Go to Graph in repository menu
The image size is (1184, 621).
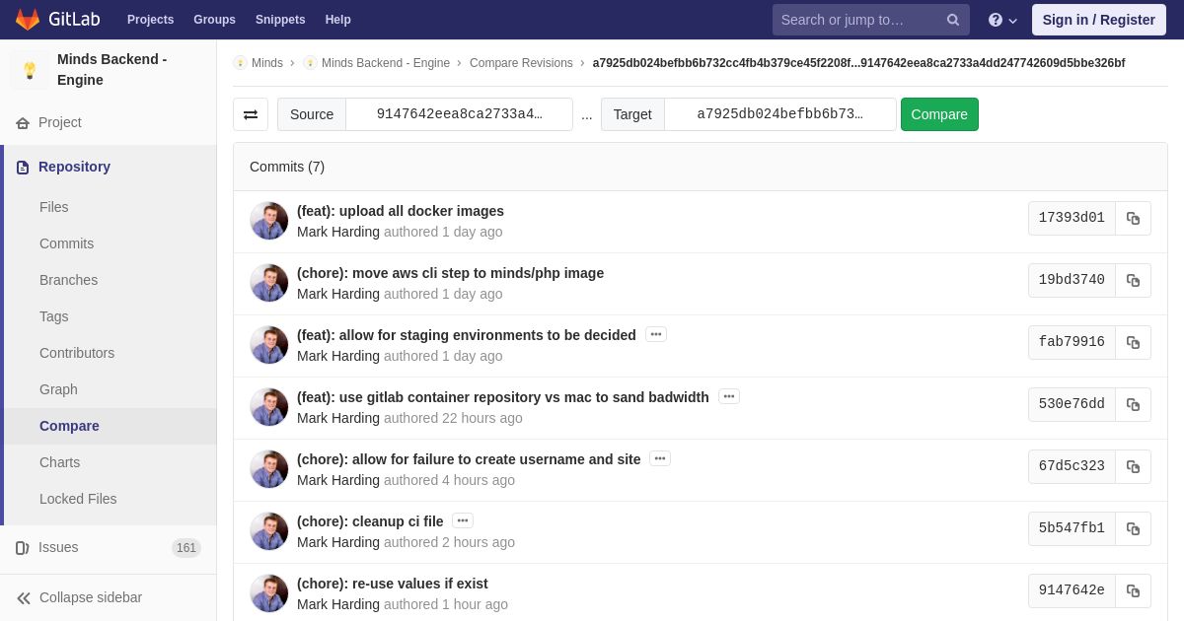tap(58, 390)
